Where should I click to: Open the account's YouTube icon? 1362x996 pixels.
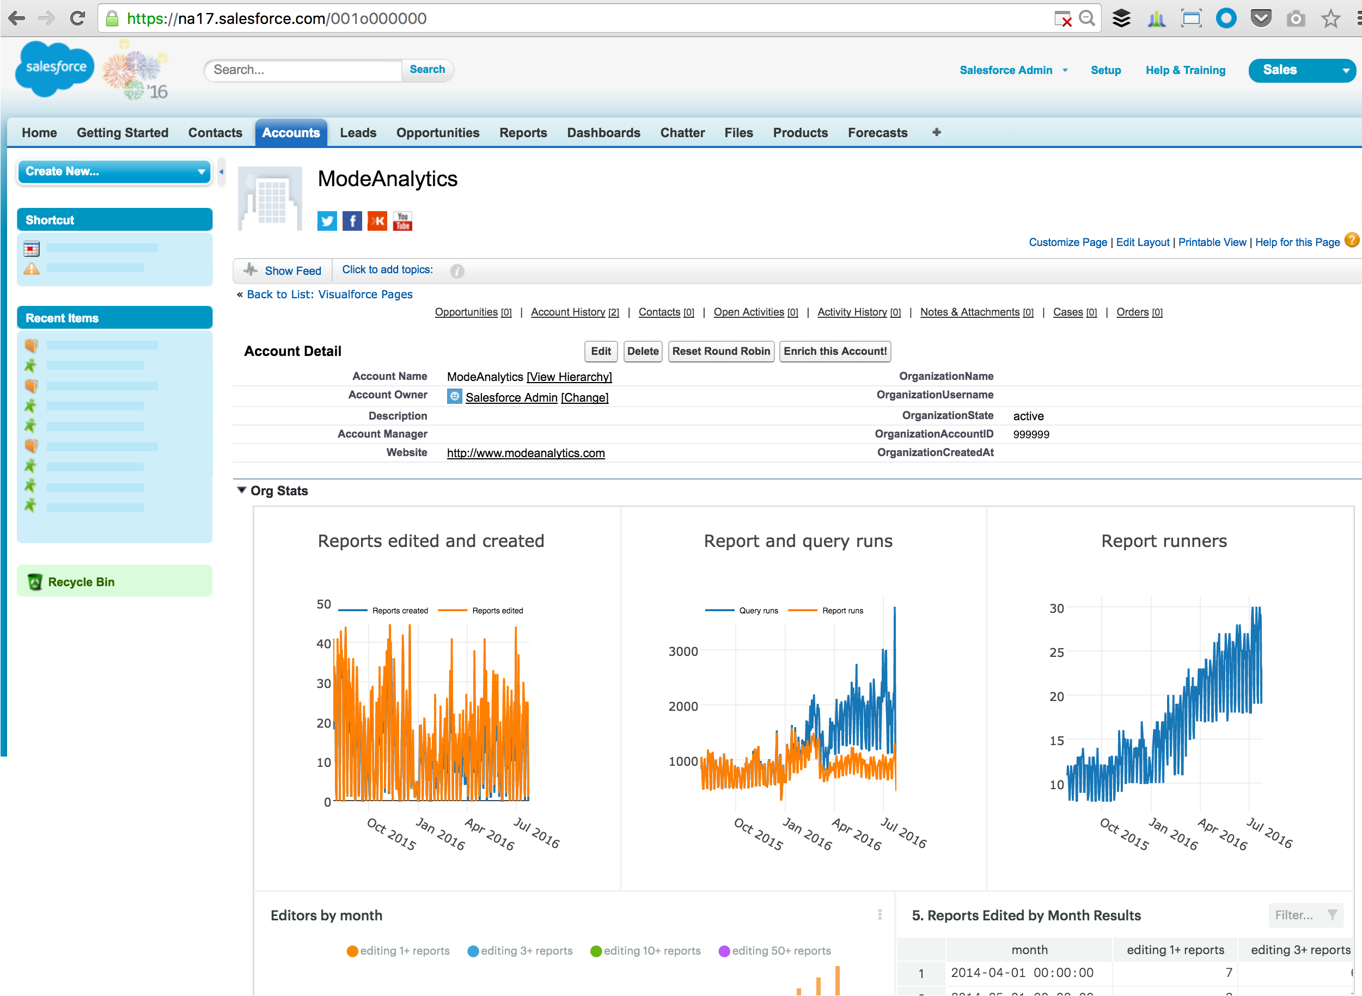[402, 222]
